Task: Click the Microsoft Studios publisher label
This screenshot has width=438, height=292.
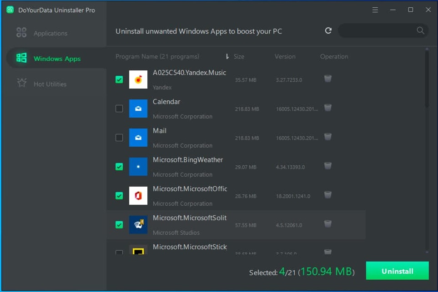Action: (x=176, y=233)
